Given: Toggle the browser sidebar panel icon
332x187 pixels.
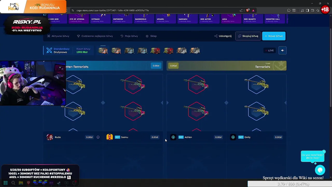Looking at the screenshot, I should 307,10.
